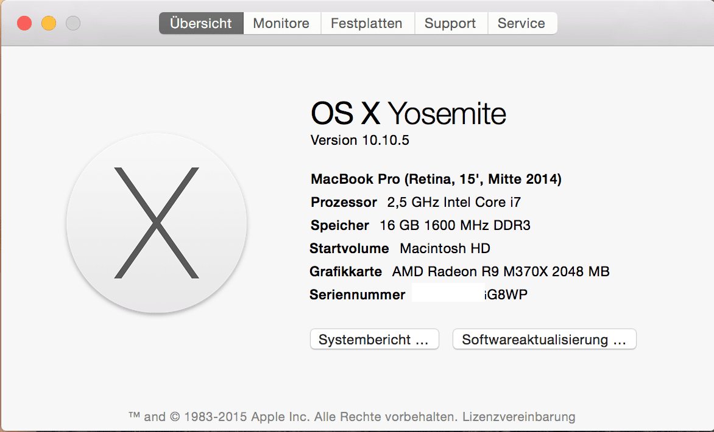Click the OS X Yosemite heading
714x432 pixels.
408,113
